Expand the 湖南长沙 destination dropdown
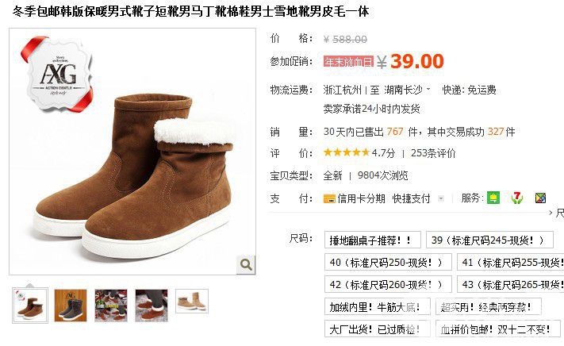 coord(428,89)
